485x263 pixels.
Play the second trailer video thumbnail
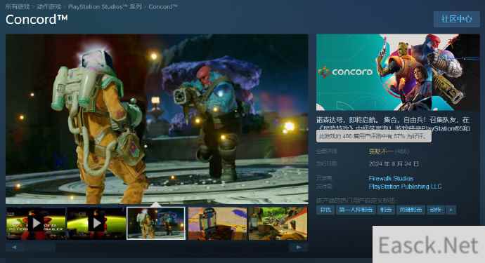point(96,224)
